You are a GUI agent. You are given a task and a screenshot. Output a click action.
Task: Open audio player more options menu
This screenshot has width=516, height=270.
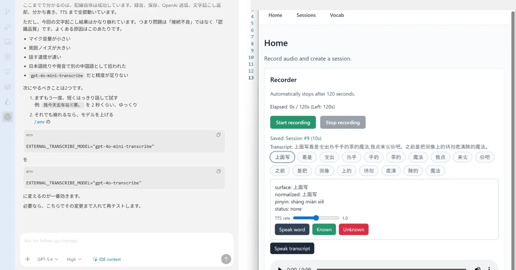[x=489, y=269]
